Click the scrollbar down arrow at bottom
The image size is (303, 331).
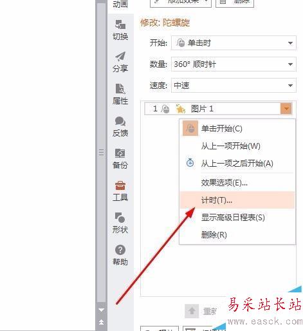click(x=101, y=310)
